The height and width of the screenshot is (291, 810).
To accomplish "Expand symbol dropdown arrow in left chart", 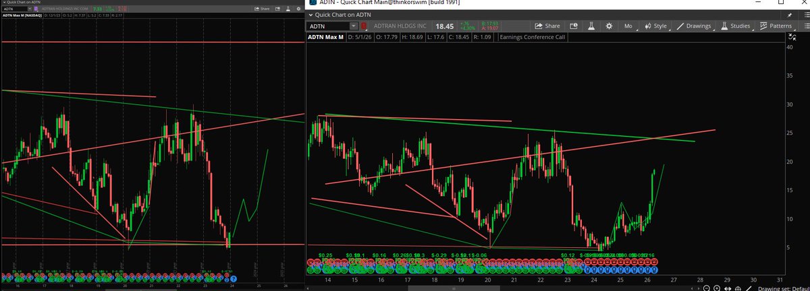I will click(30, 9).
